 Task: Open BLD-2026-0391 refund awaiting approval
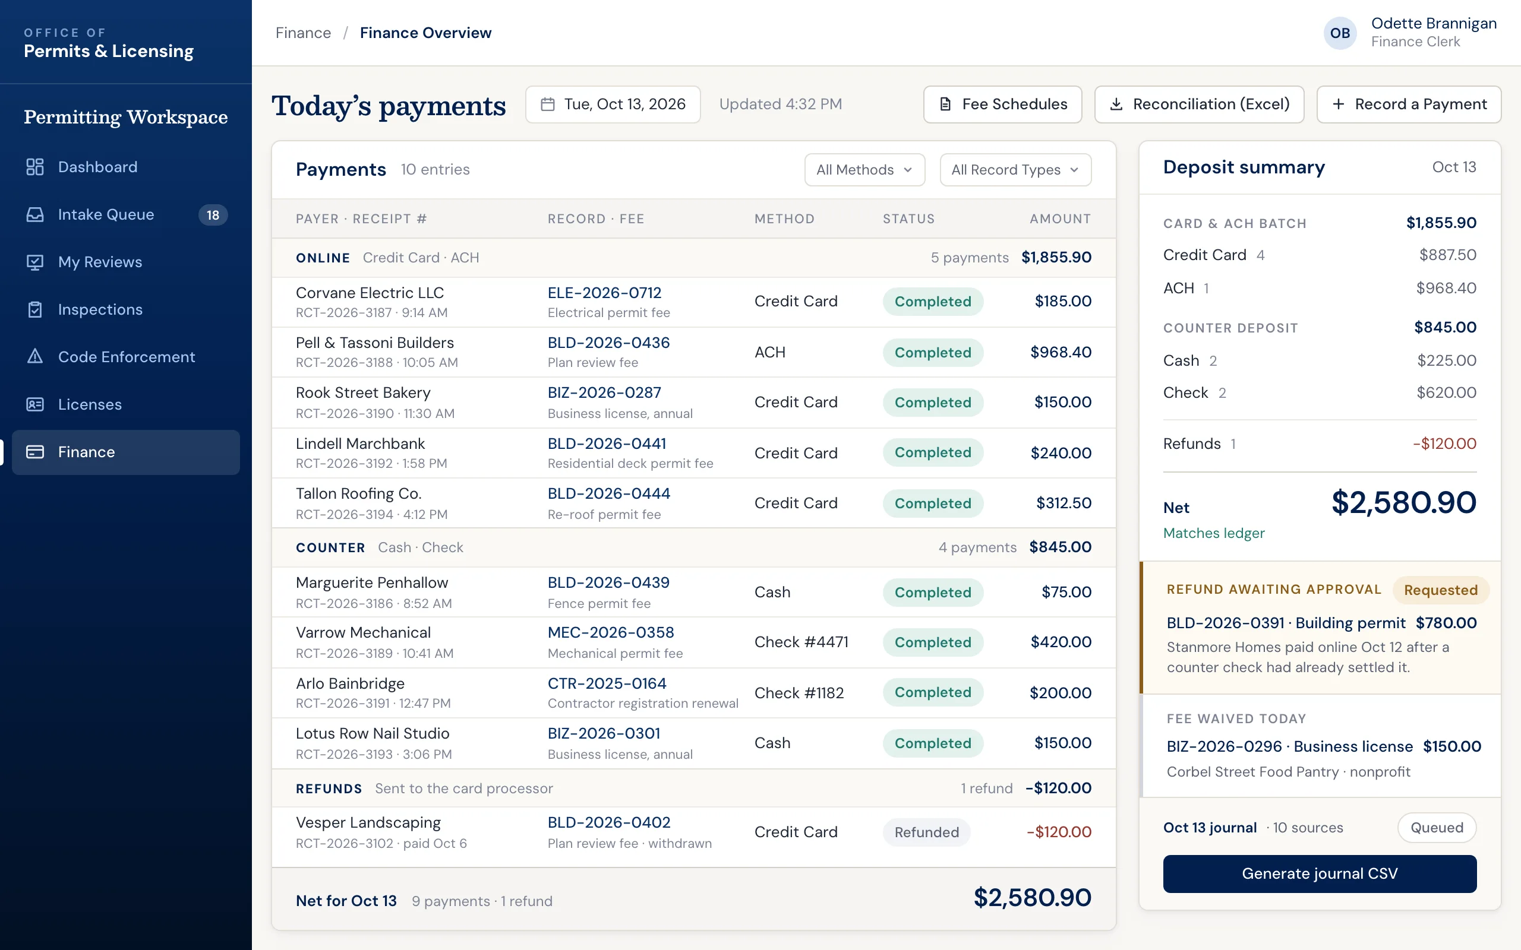point(1285,623)
